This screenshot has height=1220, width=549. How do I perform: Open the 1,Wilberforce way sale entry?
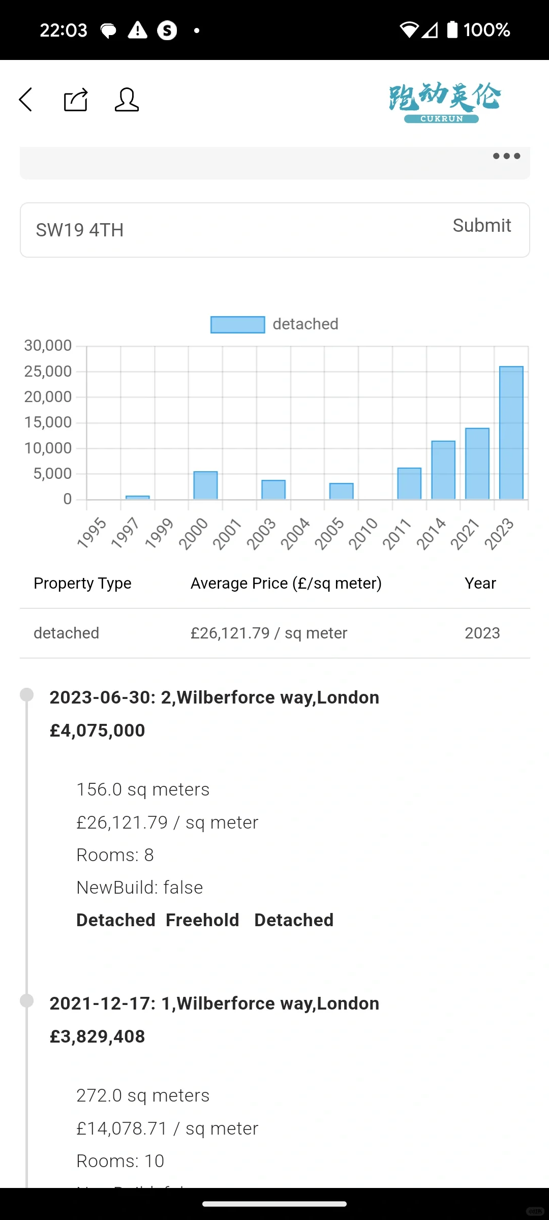point(214,1004)
